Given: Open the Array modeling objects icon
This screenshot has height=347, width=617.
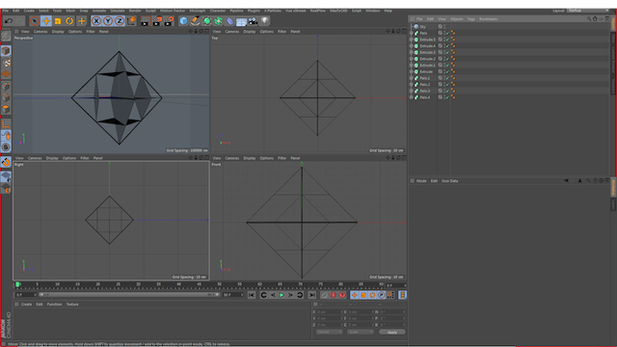Looking at the screenshot, I should coord(219,21).
